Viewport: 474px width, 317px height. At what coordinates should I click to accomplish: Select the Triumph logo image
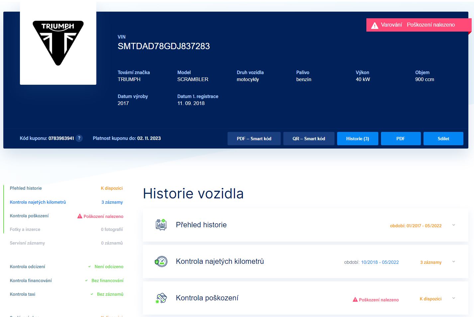(x=58, y=43)
